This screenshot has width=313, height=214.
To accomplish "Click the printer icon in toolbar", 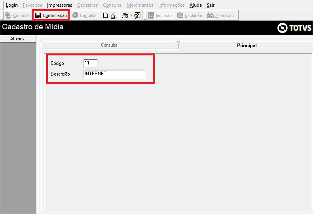I will click(x=125, y=15).
